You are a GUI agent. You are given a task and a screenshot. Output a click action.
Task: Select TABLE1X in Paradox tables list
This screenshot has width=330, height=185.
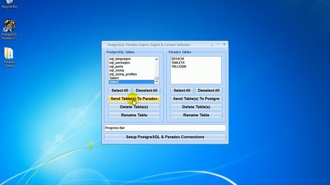pos(178,63)
